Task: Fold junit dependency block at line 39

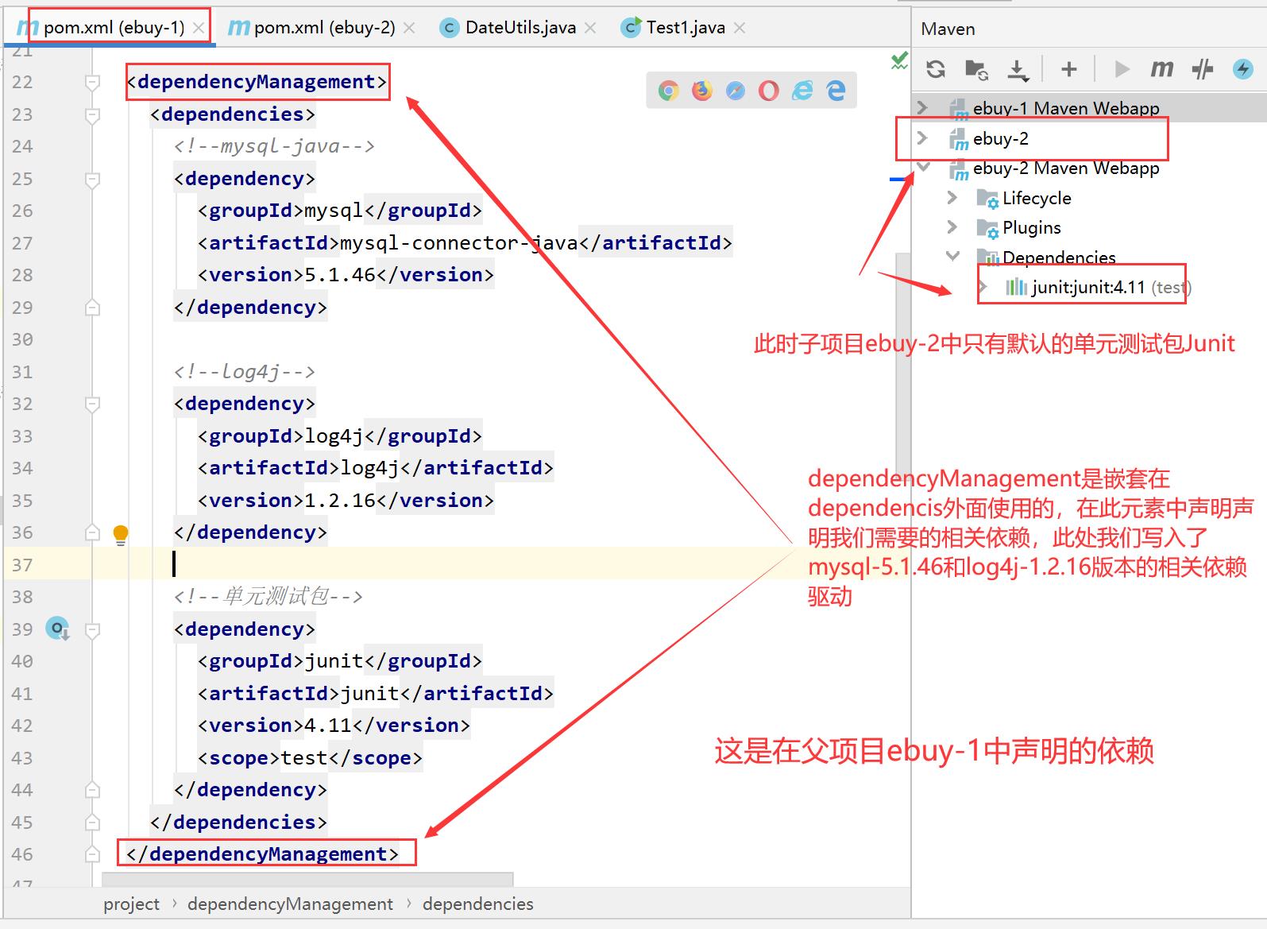Action: pyautogui.click(x=92, y=630)
